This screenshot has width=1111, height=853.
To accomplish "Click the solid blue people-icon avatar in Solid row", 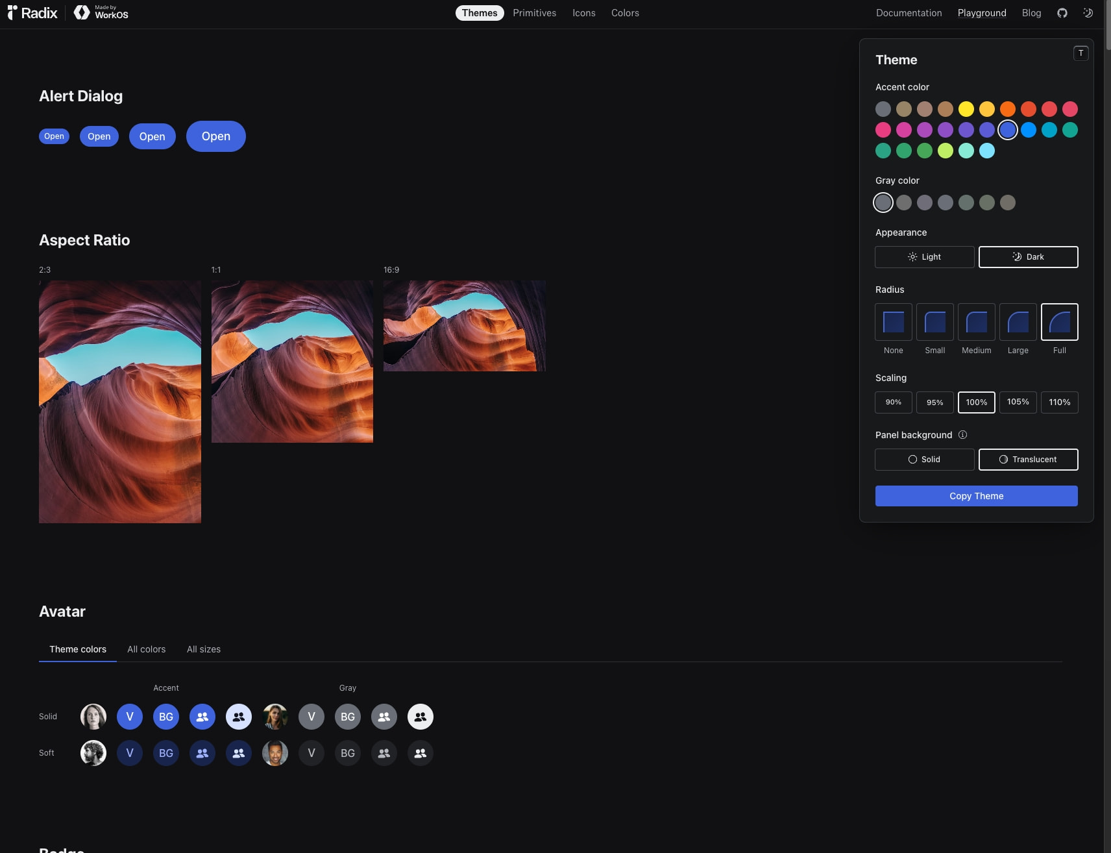I will (x=202, y=717).
